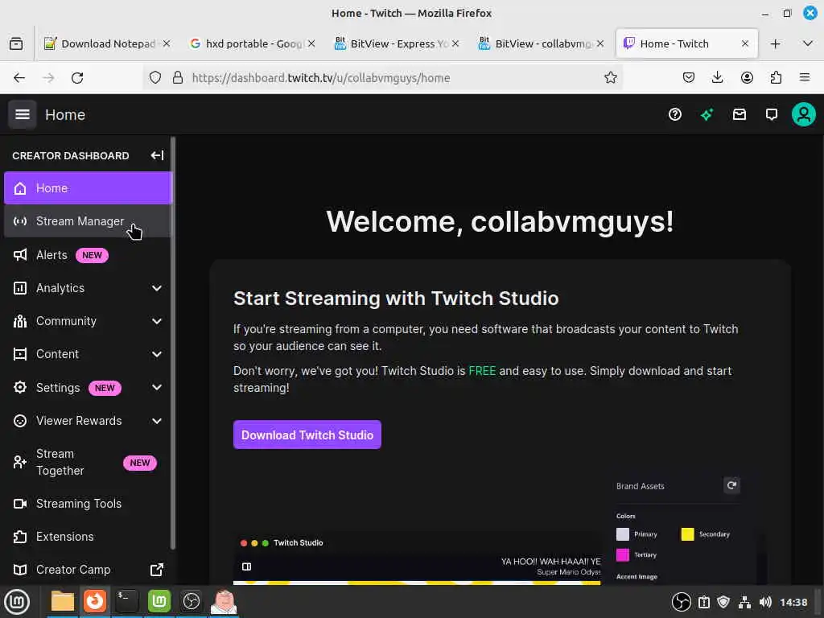The height and width of the screenshot is (618, 824).
Task: Bookmark this page with the star icon
Action: tap(610, 78)
